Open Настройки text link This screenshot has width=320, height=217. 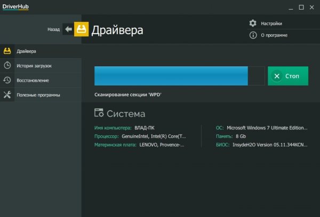coord(271,24)
